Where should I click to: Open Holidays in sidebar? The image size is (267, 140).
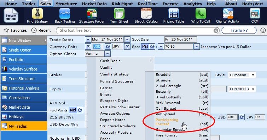pyautogui.click(x=24, y=117)
